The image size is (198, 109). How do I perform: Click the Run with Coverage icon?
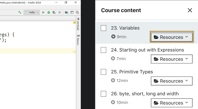click(54, 12)
